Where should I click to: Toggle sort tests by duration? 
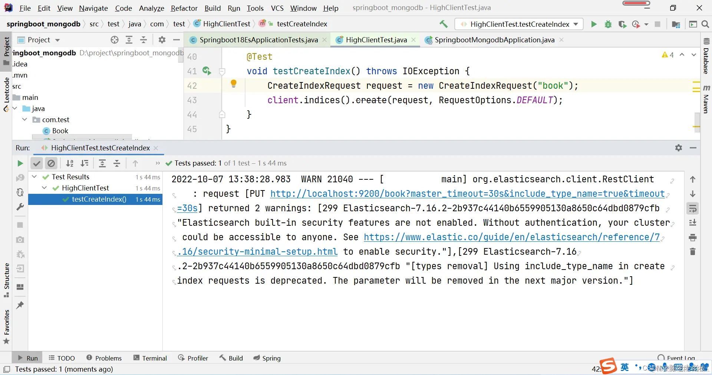85,163
